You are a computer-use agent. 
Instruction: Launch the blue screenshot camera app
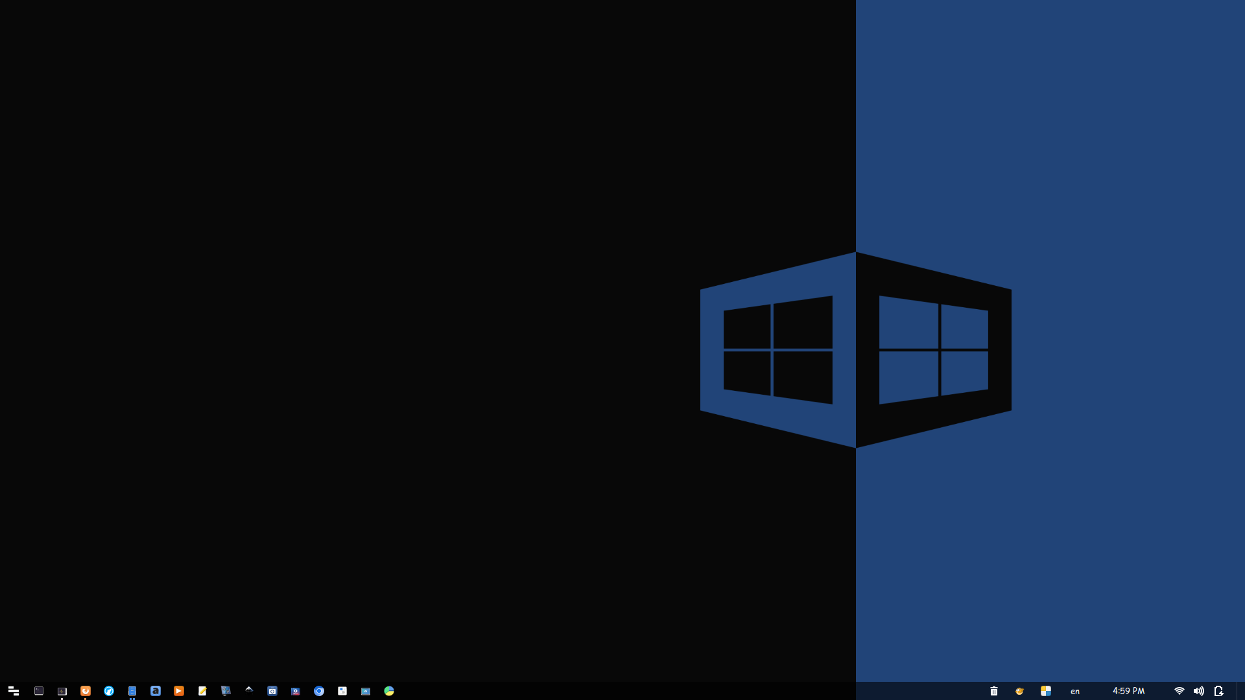point(272,691)
